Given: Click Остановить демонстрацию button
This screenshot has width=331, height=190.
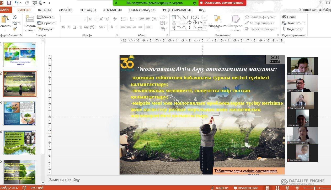Looking at the screenshot, I should point(223,3).
